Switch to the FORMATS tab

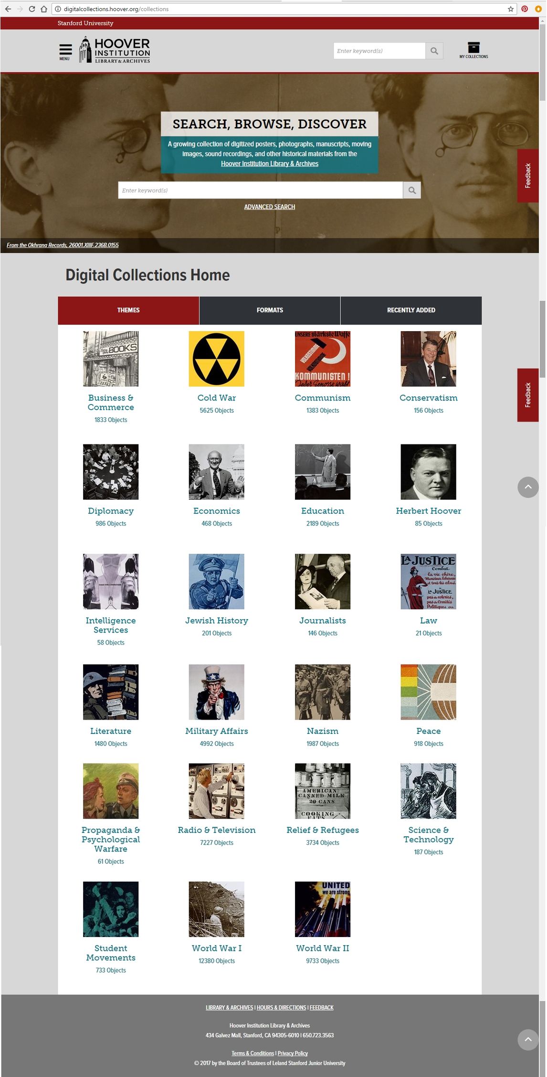pyautogui.click(x=270, y=310)
